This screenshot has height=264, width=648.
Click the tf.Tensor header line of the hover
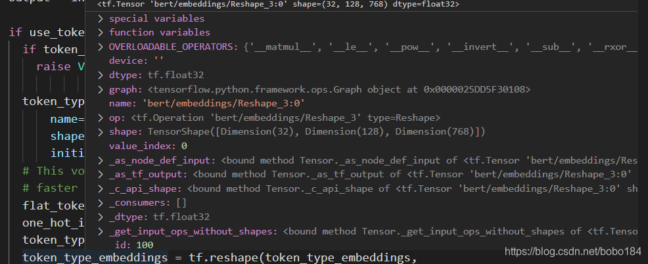click(x=278, y=5)
